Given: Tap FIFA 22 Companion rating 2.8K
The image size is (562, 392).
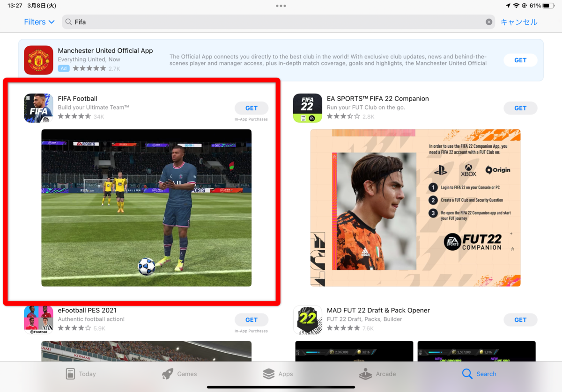Looking at the screenshot, I should coord(351,116).
